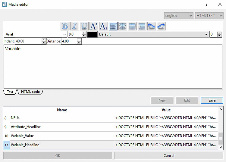Open the HTMLTEXT type dropdown

pos(209,16)
